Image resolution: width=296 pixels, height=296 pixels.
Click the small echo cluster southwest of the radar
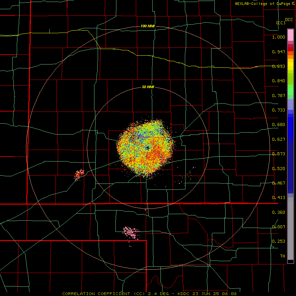(x=79, y=175)
